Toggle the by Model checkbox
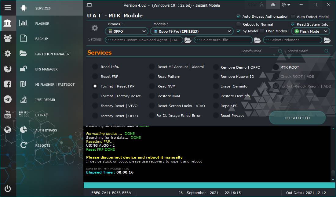This screenshot has width=336, height=197. point(238,31)
